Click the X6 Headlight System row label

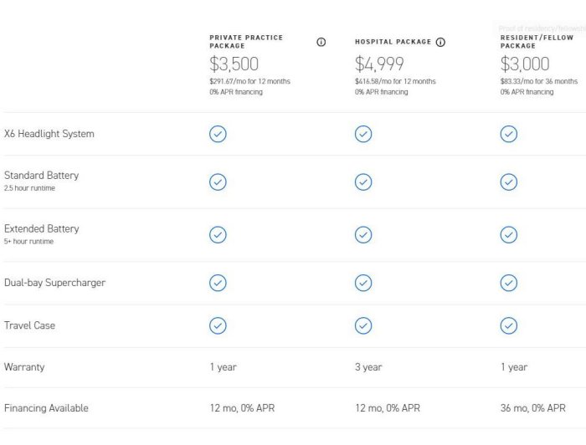tap(49, 134)
